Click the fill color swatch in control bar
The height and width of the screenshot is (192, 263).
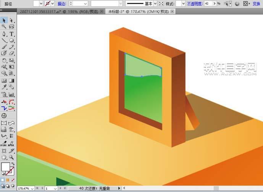tap(36, 3)
